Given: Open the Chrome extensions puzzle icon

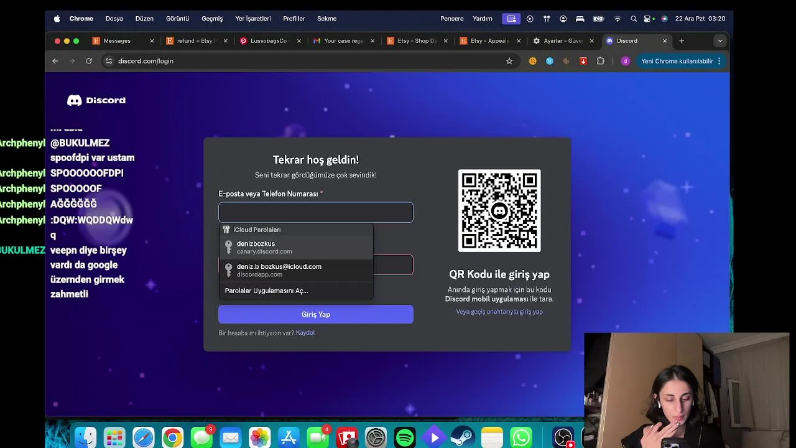Looking at the screenshot, I should pos(600,61).
